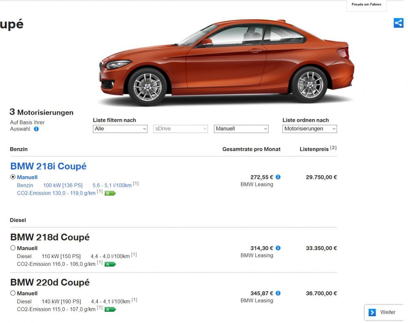This screenshot has height=323, width=408.
Task: Click the 314,30 € monthly rate
Action: pyautogui.click(x=262, y=248)
